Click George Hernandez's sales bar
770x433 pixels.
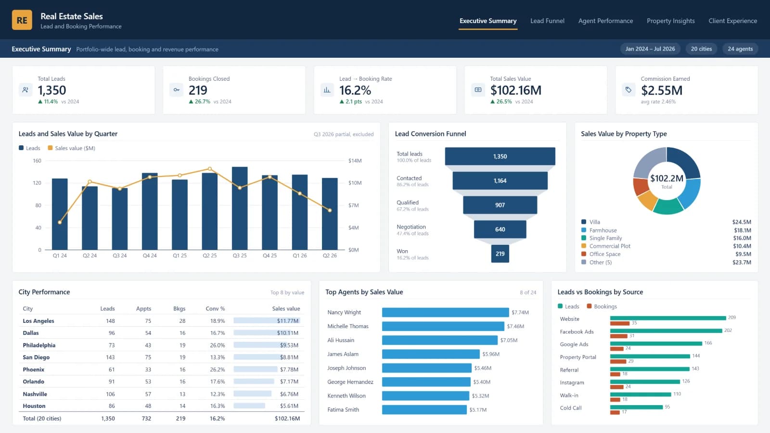coord(426,382)
